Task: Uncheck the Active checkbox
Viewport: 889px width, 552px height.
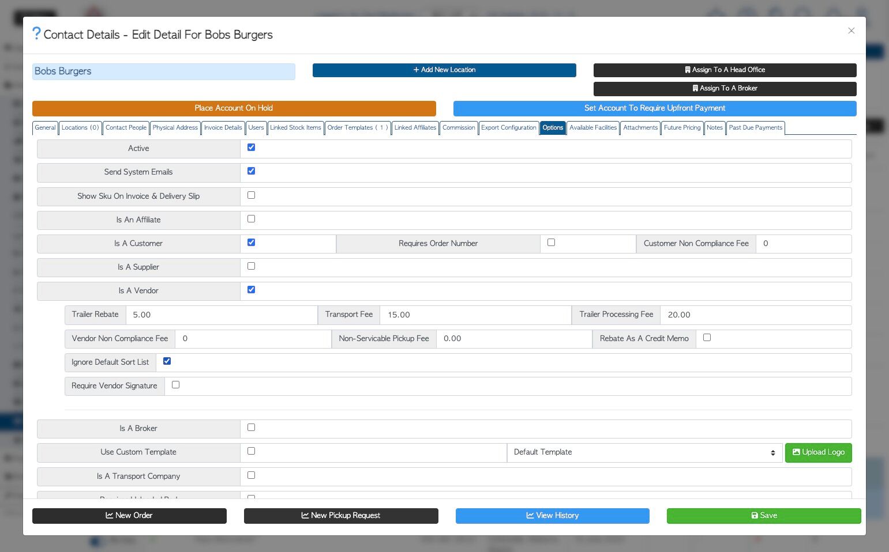Action: coord(251,148)
